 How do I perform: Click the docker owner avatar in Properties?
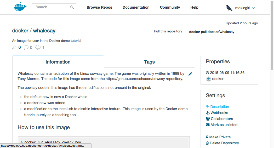click(208, 79)
